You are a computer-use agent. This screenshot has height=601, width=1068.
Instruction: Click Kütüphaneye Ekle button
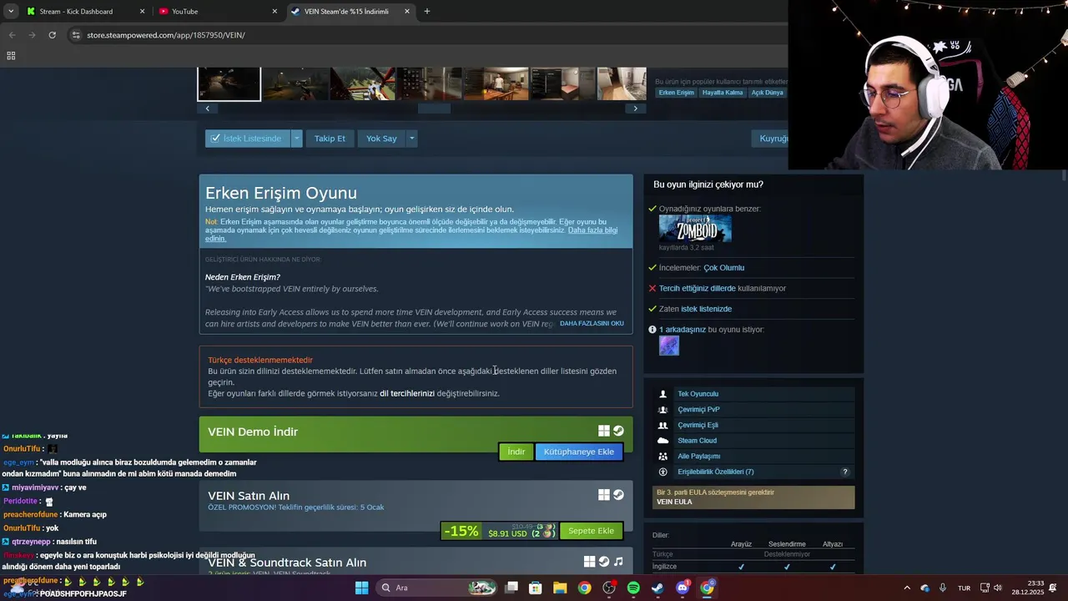(578, 452)
